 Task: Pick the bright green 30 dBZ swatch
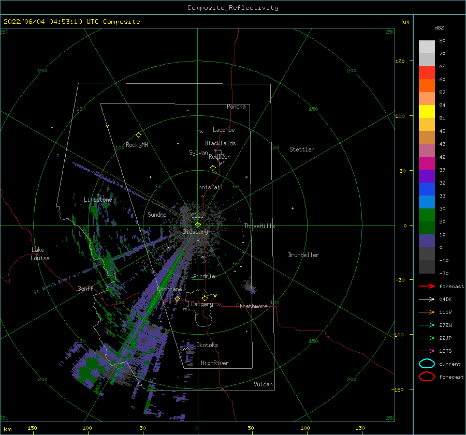pyautogui.click(x=427, y=215)
